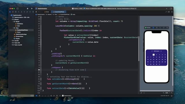Image resolution: width=185 pixels, height=104 pixels.
Task: Expand the macOS folder
Action: click(x=12, y=41)
